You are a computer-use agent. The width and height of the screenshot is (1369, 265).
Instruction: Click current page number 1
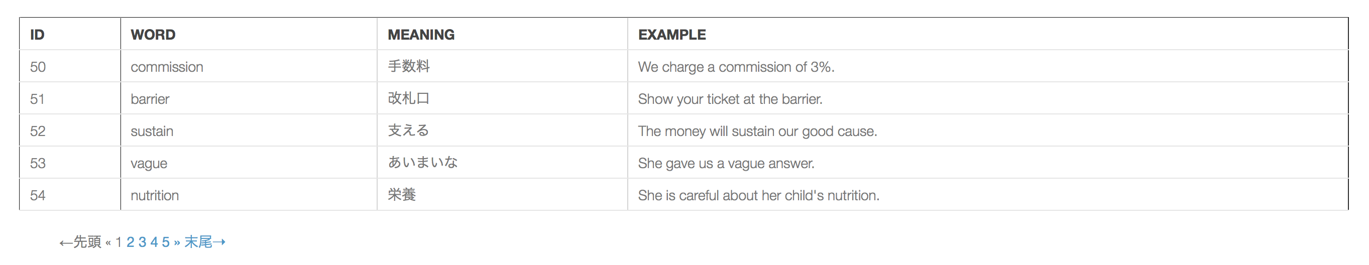[x=119, y=242]
